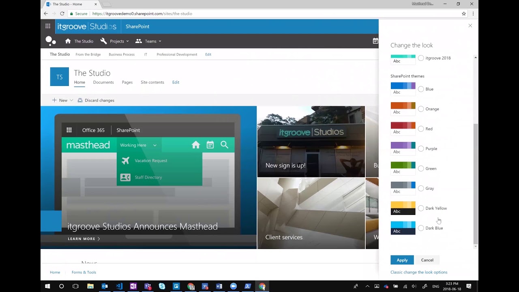Go back using the browser back arrow
The width and height of the screenshot is (519, 292).
(x=46, y=13)
